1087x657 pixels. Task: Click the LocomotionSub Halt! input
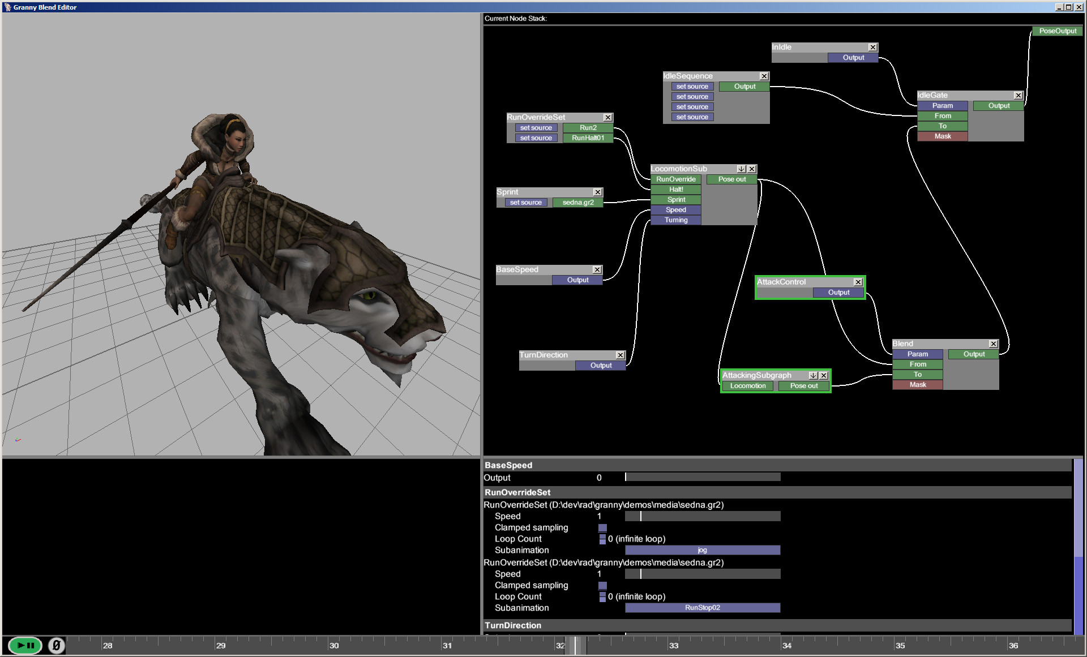tap(676, 190)
